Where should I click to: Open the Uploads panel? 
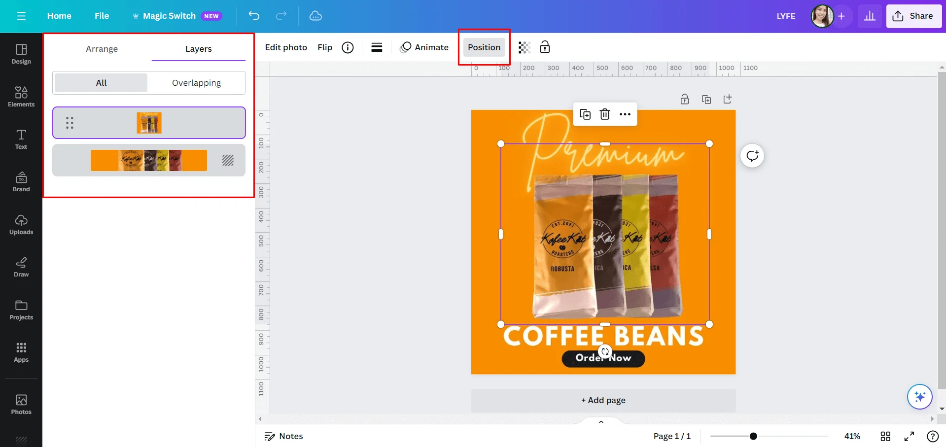pyautogui.click(x=21, y=225)
